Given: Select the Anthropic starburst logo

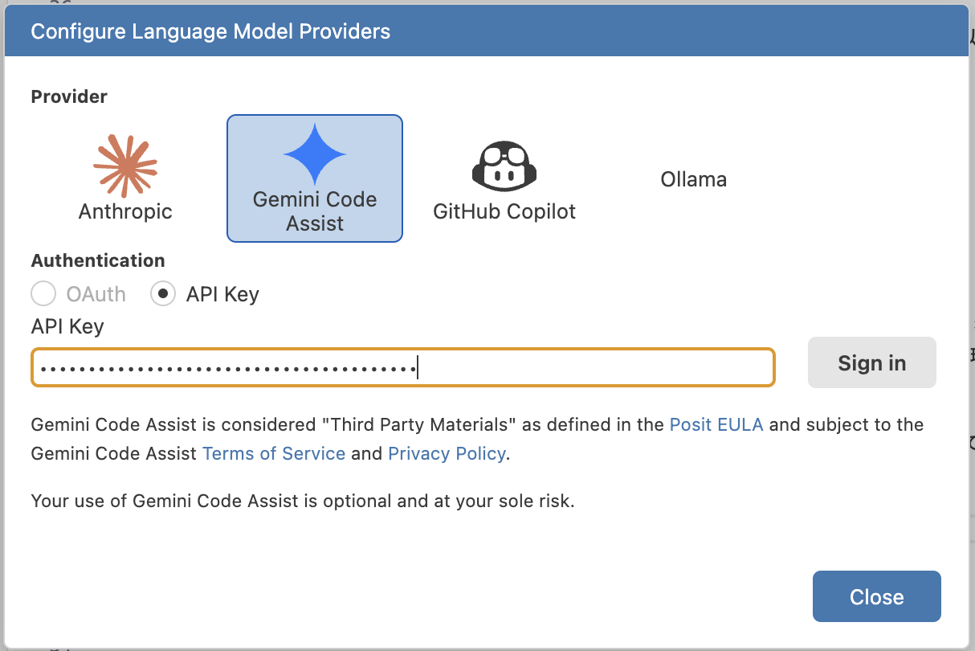Looking at the screenshot, I should (125, 166).
